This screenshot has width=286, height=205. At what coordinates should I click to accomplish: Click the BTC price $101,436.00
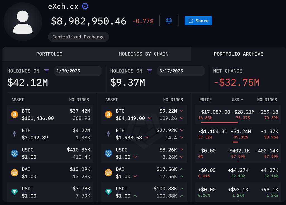38,118
